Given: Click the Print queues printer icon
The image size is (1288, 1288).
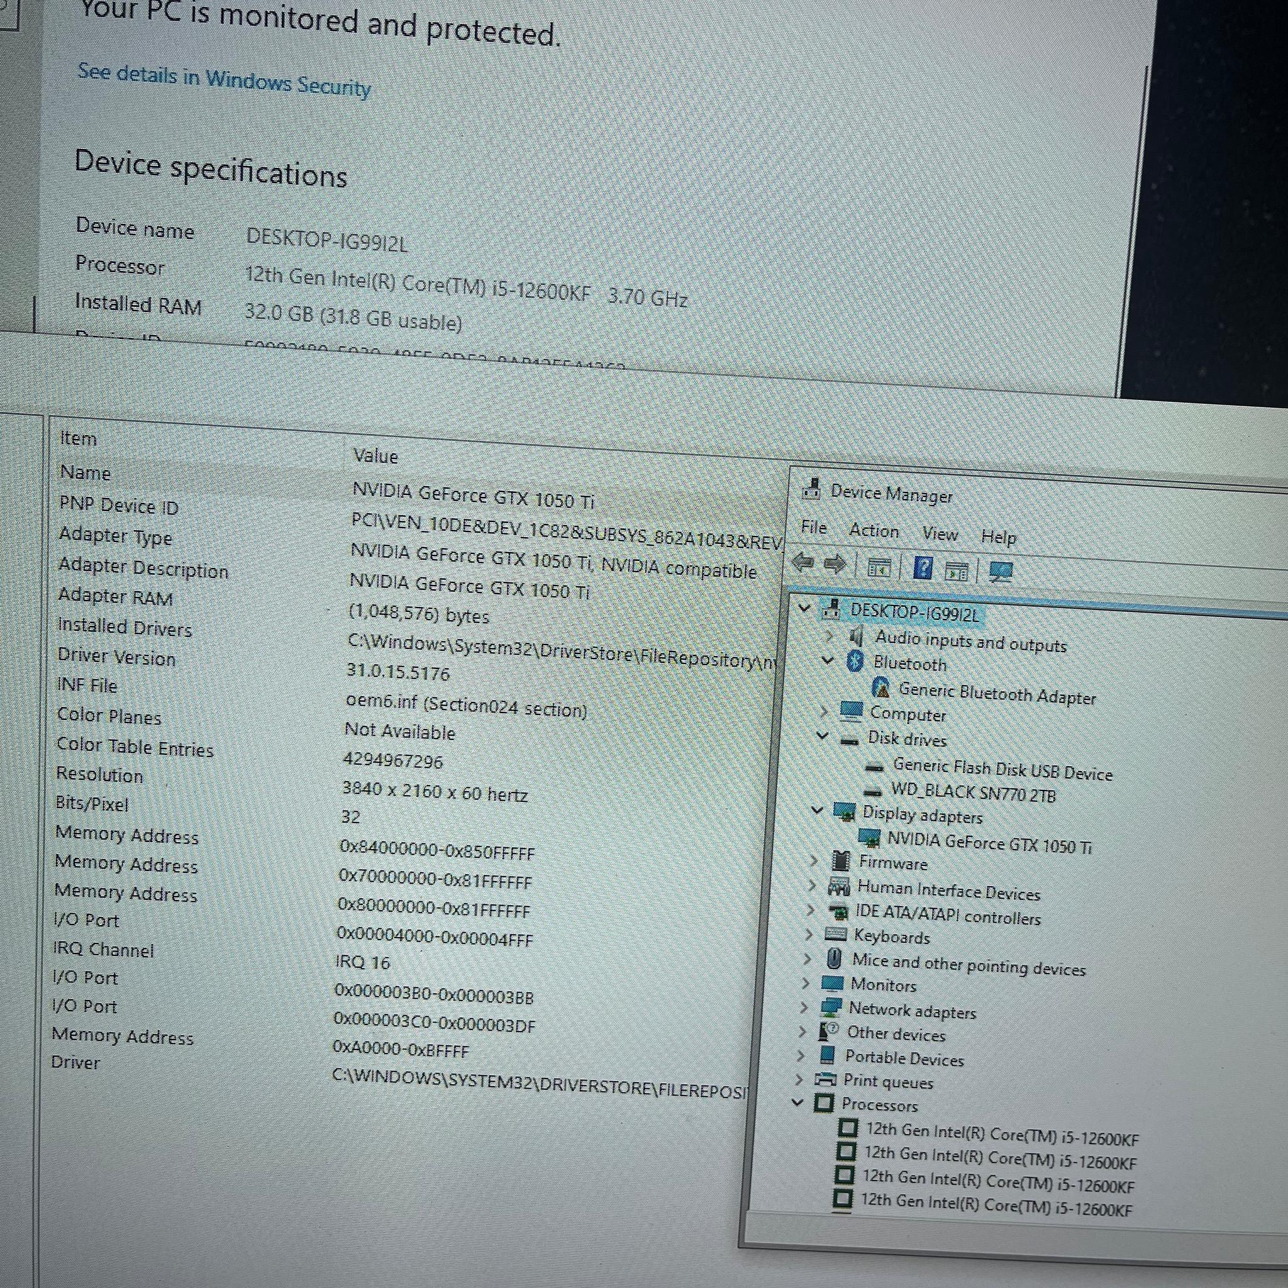Looking at the screenshot, I should (825, 1079).
